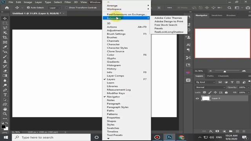Open the Normal blend mode dropdown
The width and height of the screenshot is (251, 141).
[x=210, y=87]
